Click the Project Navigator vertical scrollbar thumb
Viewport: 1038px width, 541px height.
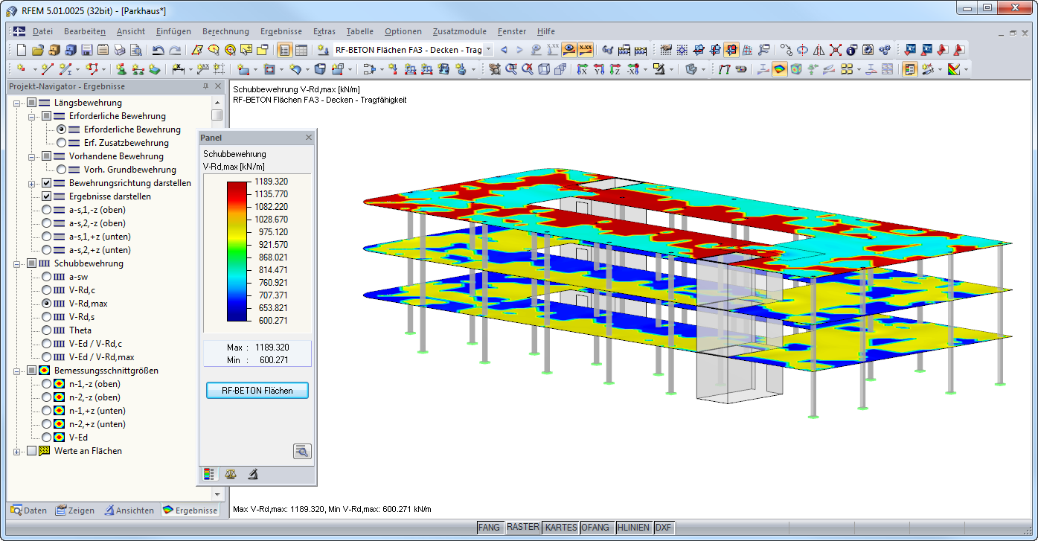[217, 115]
